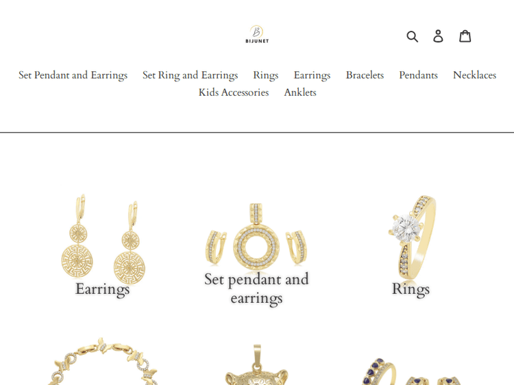514x385 pixels.
Task: Open the blue-stone ring set image
Action: [411, 371]
